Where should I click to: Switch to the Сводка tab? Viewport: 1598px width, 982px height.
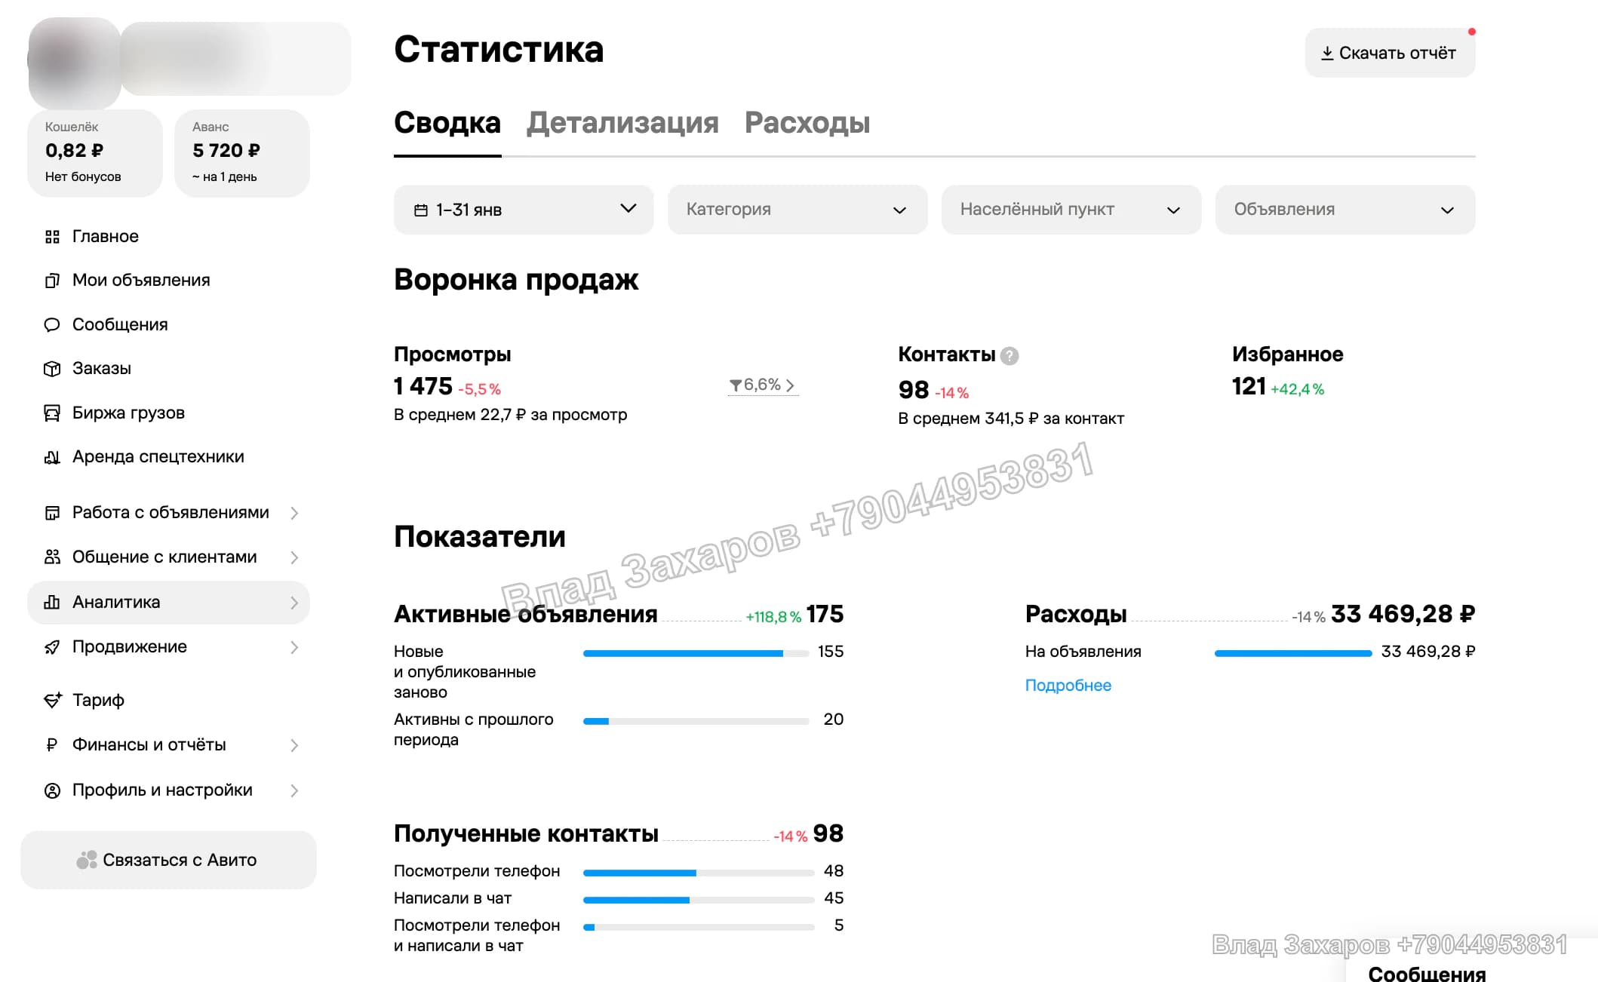447,123
